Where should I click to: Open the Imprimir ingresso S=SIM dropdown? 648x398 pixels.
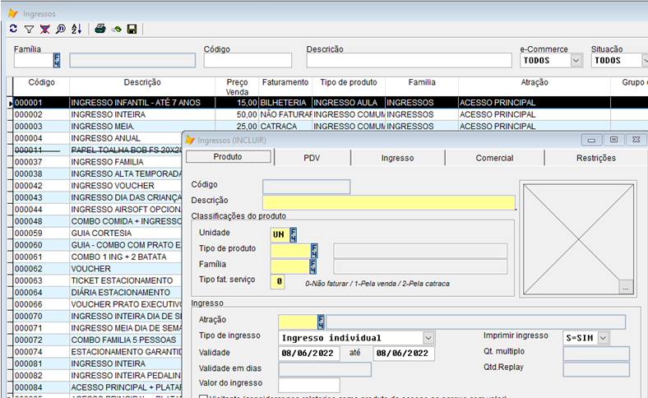click(604, 338)
